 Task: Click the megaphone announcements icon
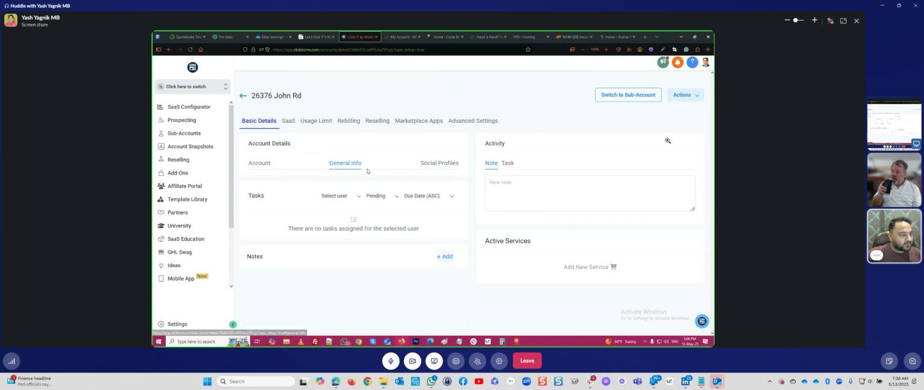coord(663,62)
